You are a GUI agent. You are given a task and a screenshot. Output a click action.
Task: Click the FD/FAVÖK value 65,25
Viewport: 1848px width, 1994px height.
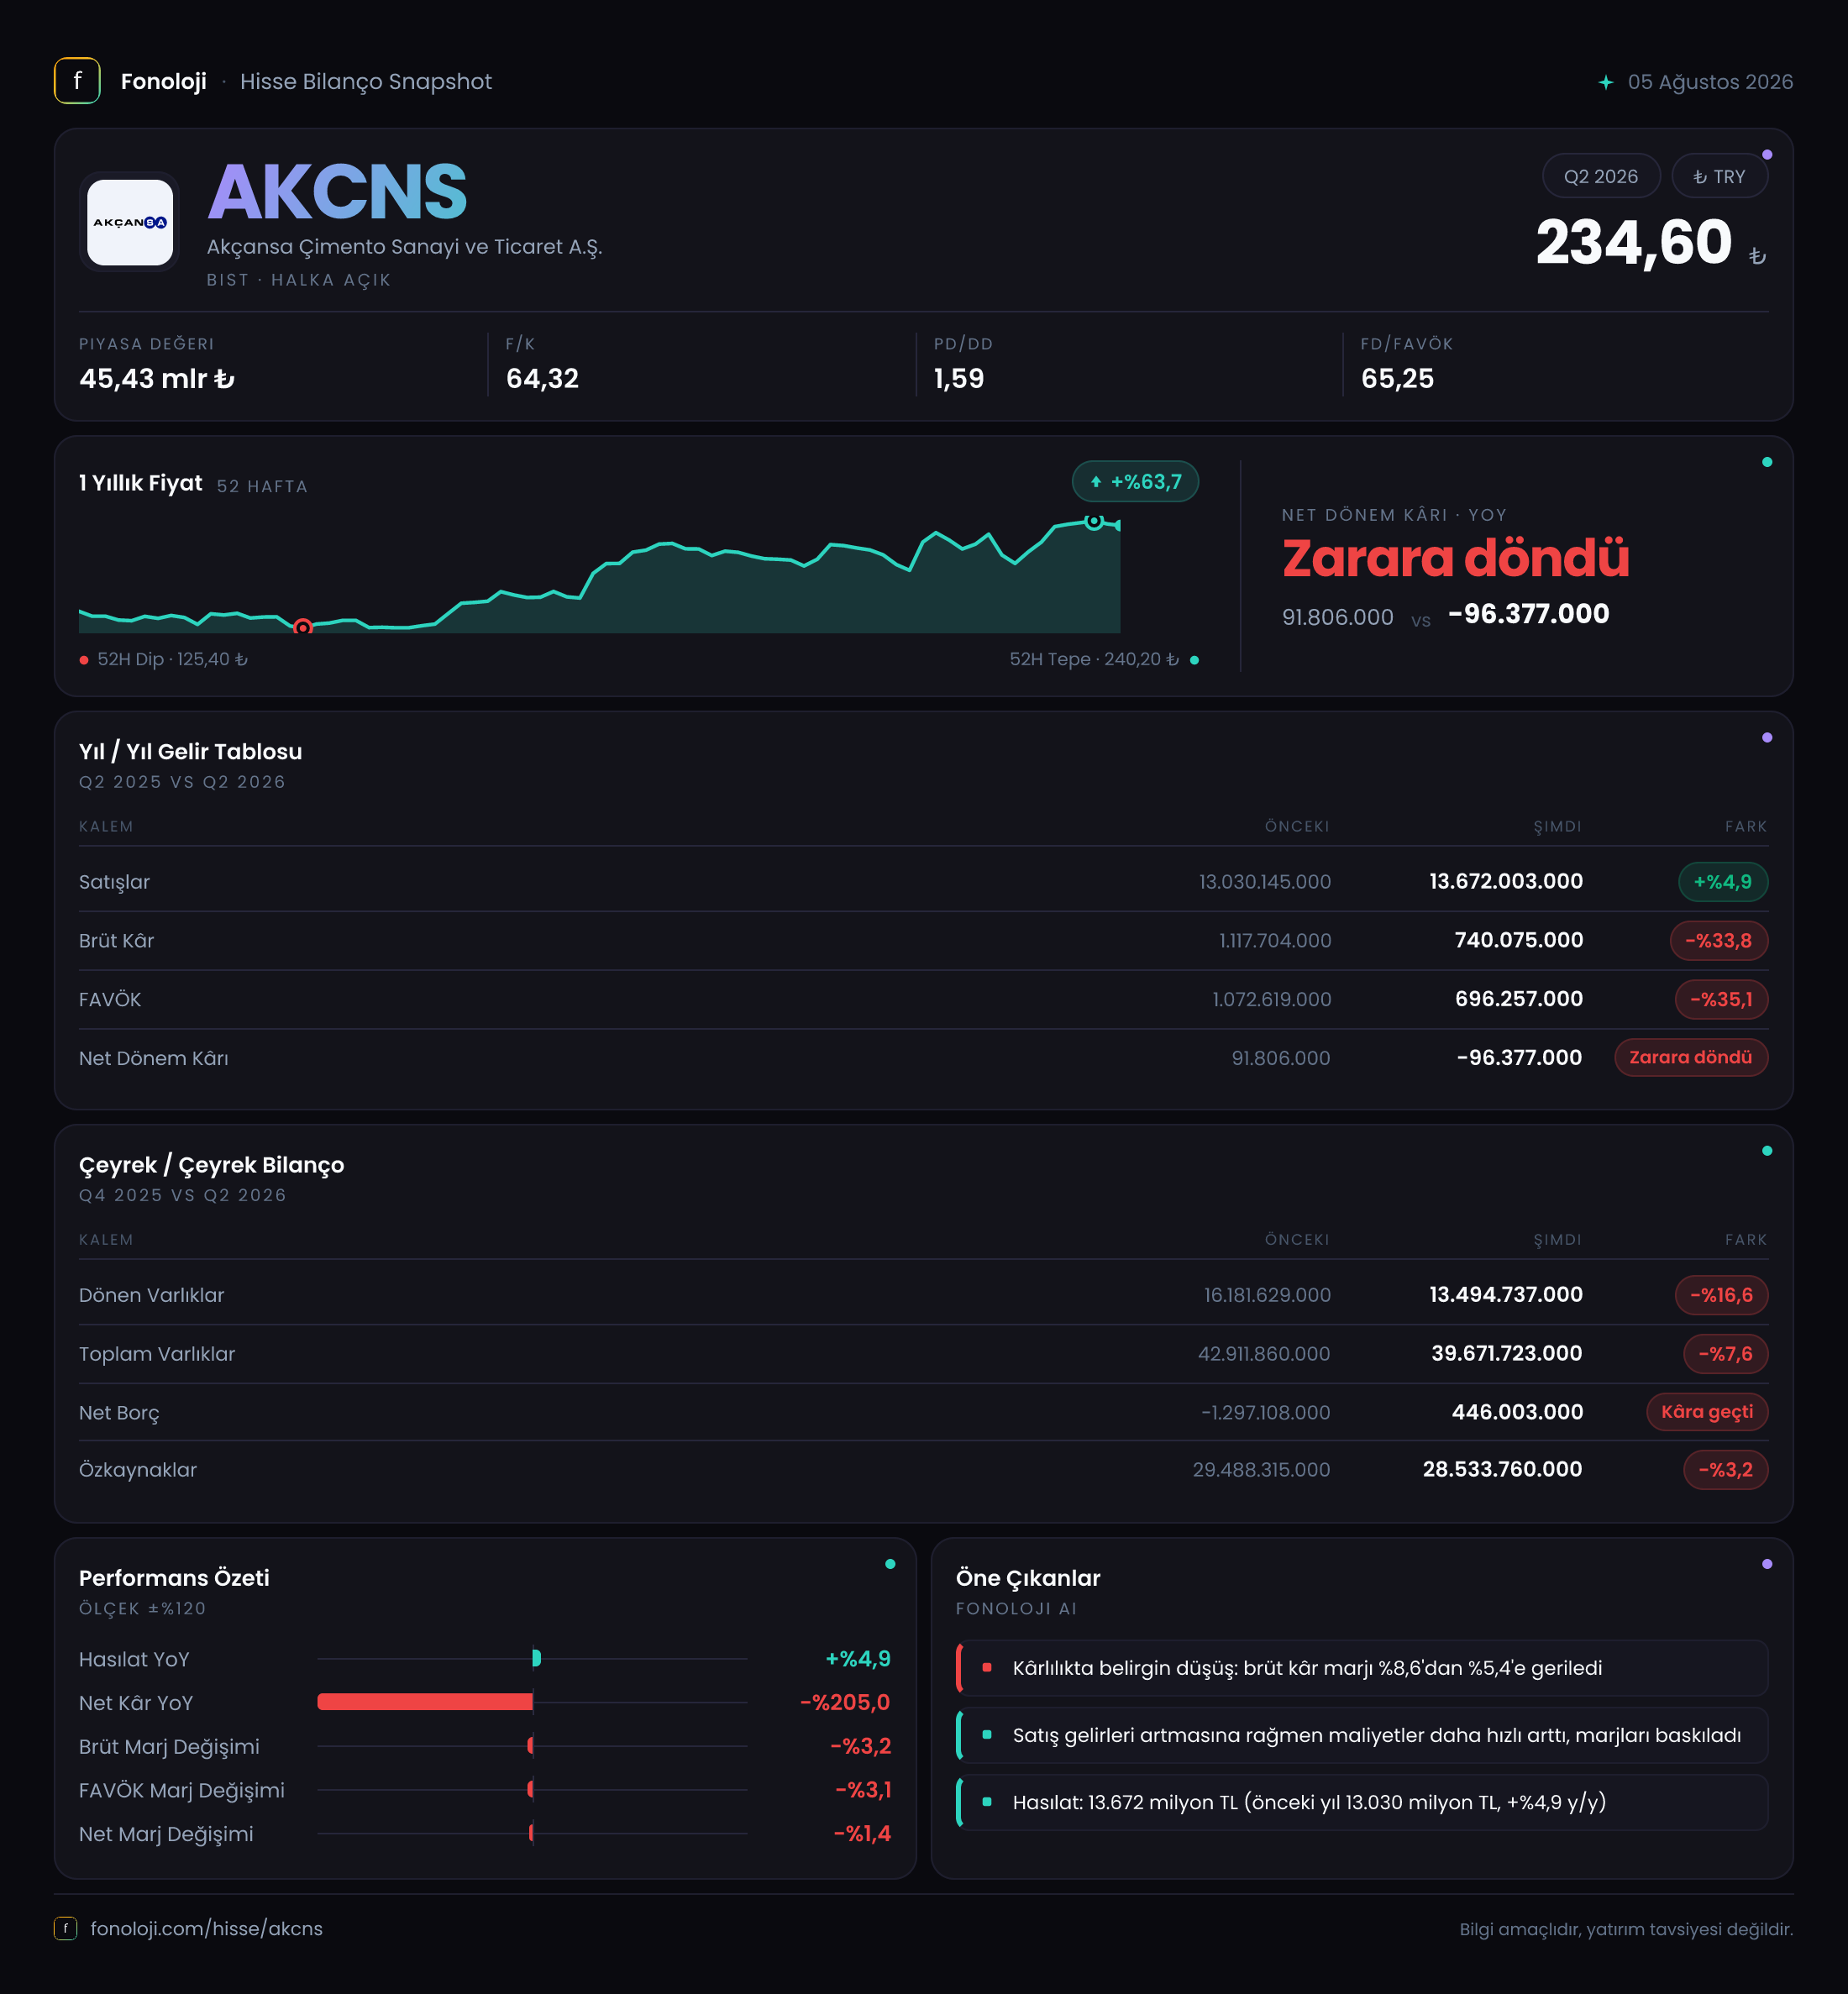[x=1397, y=379]
